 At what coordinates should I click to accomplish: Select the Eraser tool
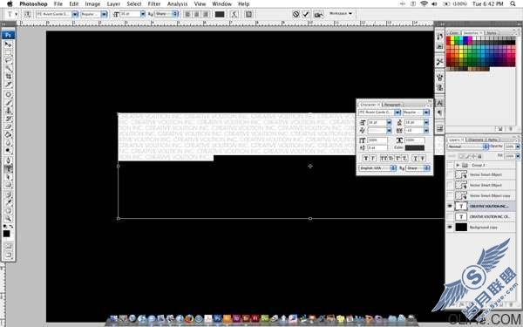point(9,126)
